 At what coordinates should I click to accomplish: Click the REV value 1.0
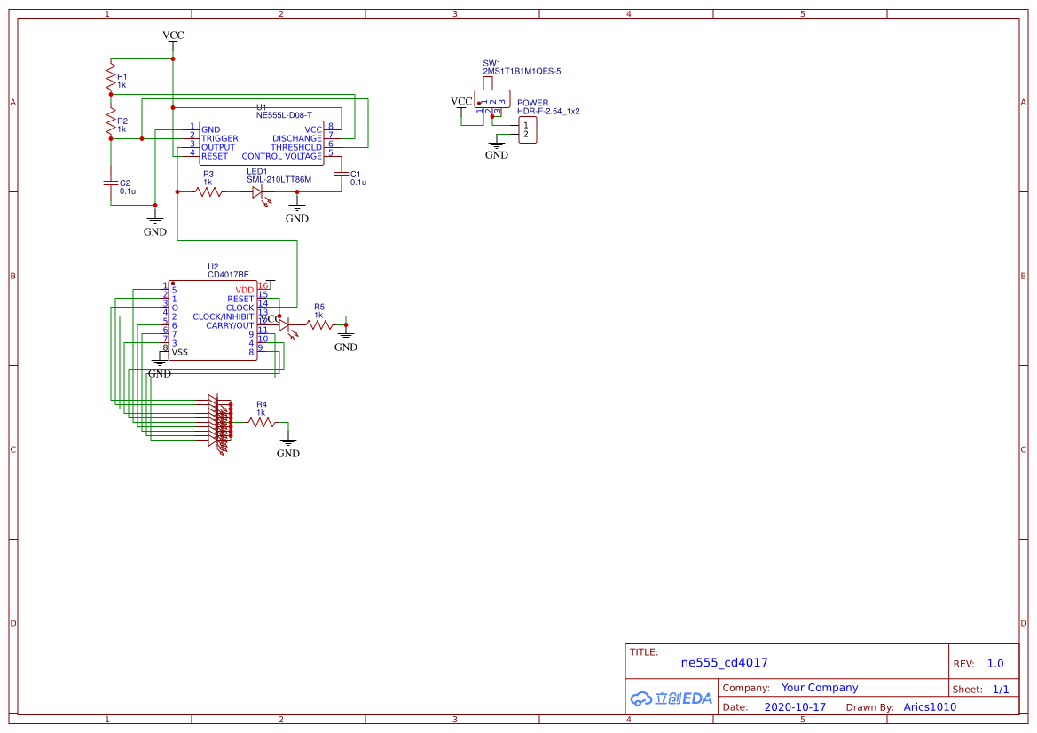995,664
